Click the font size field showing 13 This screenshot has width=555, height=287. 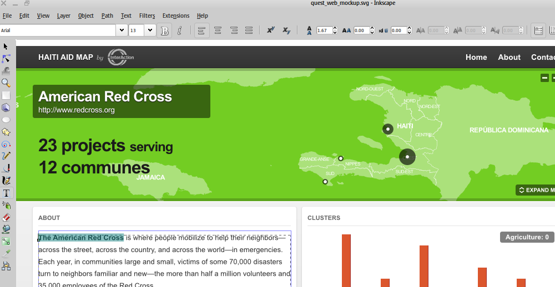coord(137,30)
